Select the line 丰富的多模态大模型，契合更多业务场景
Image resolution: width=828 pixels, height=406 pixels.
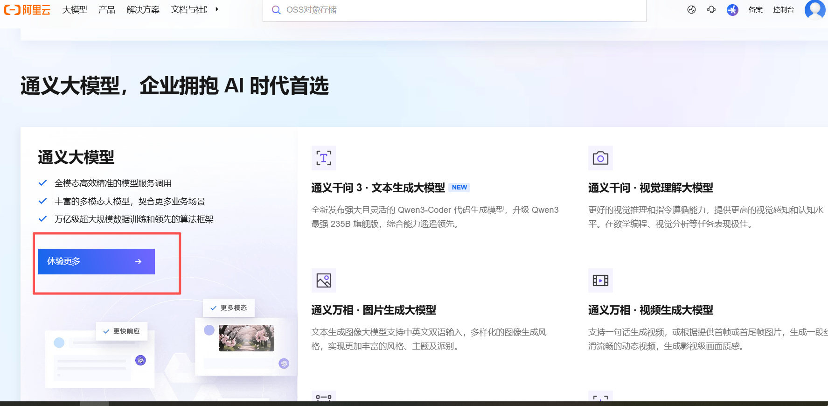click(130, 201)
